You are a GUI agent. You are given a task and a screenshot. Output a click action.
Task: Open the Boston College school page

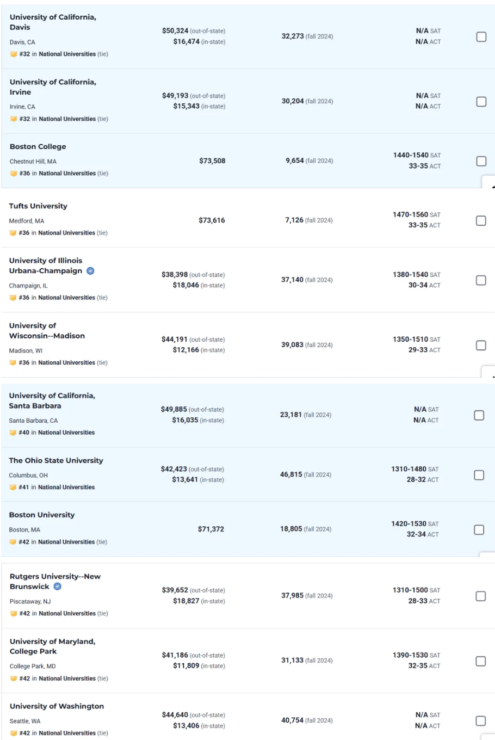(38, 147)
